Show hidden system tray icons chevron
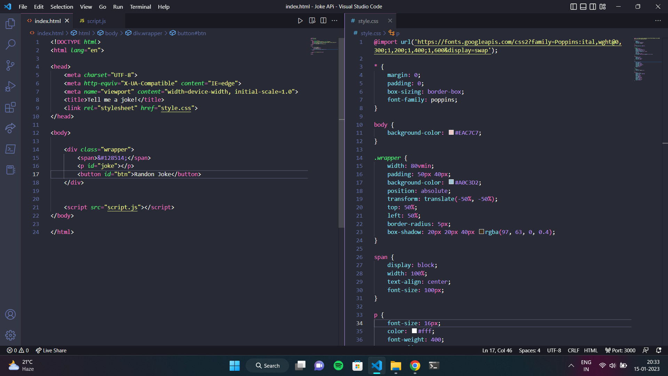This screenshot has height=376, width=668. tap(571, 366)
